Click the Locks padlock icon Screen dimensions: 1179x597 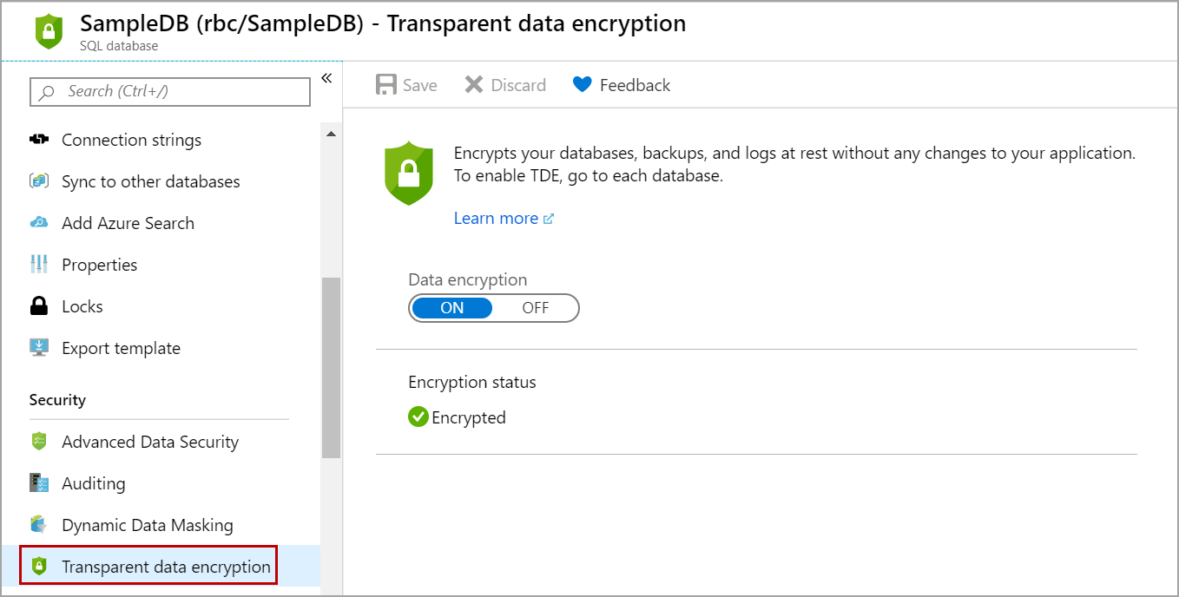pos(38,306)
